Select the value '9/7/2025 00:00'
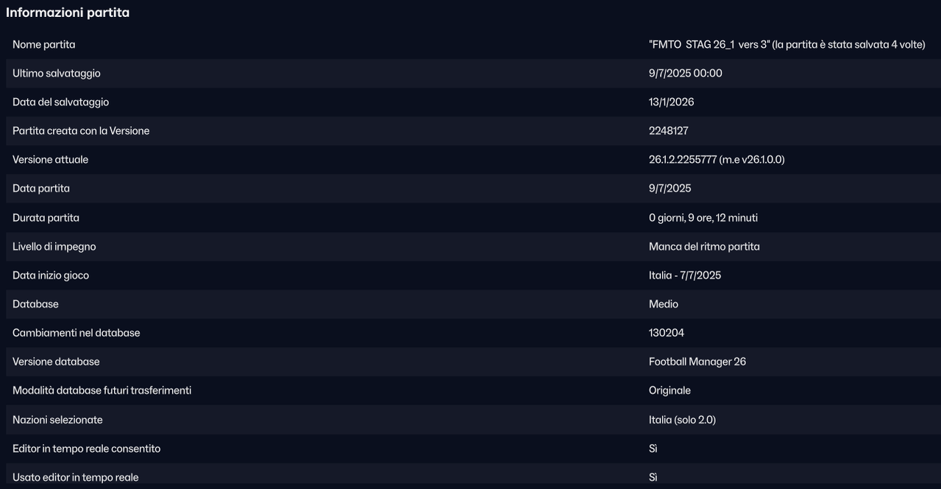This screenshot has width=941, height=489. pyautogui.click(x=686, y=74)
